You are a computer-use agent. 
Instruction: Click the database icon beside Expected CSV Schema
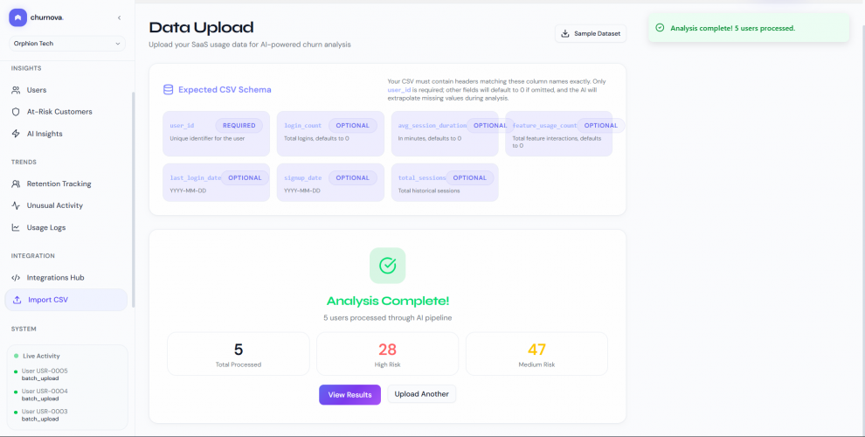(168, 89)
